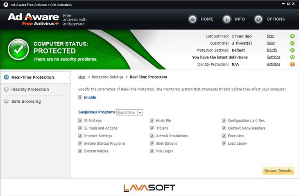
Task: Click the Modify protection settings link
Action: (272, 50)
